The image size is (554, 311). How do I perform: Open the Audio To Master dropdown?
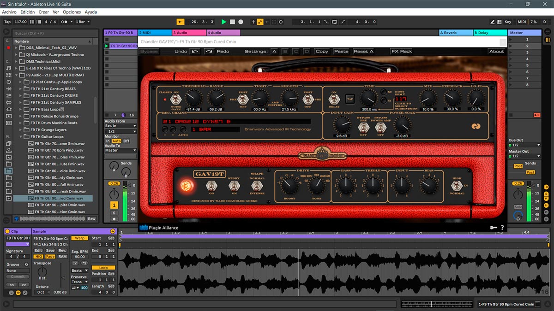click(x=120, y=150)
